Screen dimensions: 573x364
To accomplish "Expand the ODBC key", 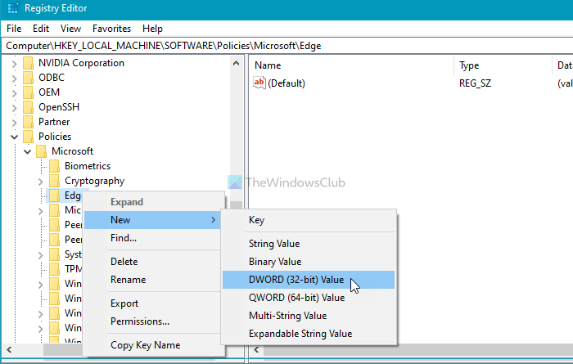I will pos(14,79).
